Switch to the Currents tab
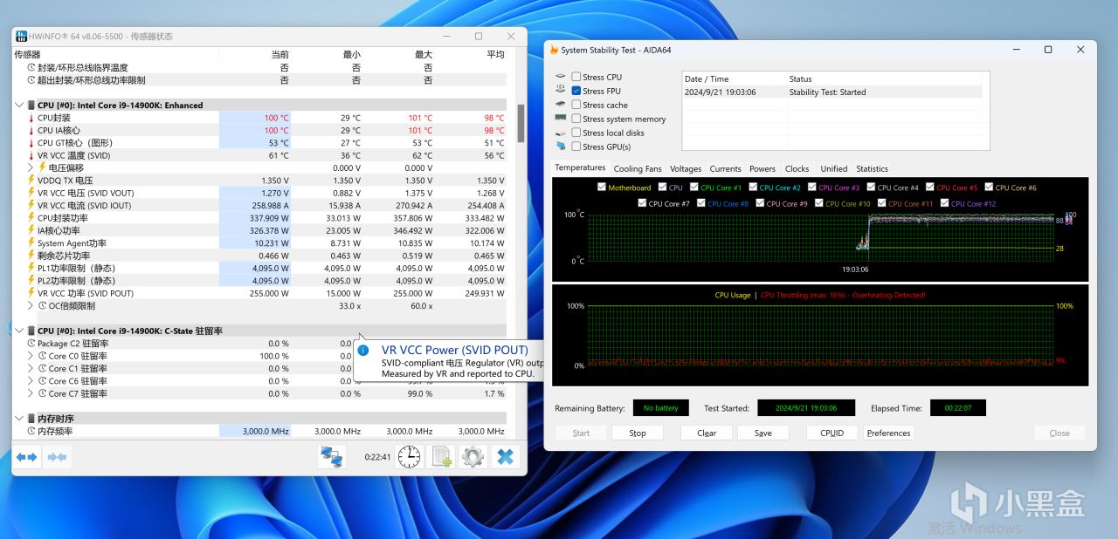Viewport: 1118px width, 539px height. click(x=725, y=169)
